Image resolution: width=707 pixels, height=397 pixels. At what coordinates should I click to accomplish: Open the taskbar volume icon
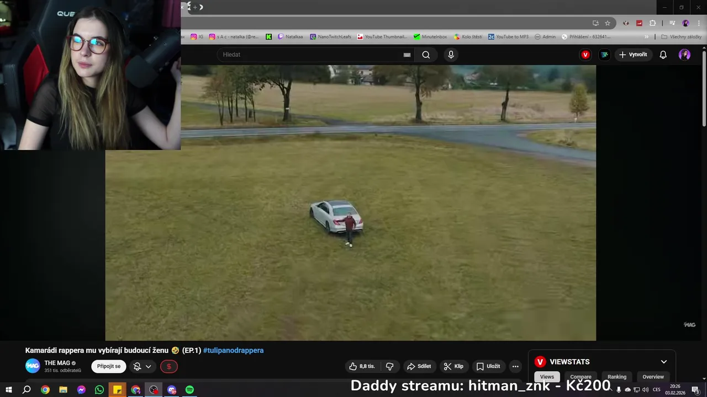pyautogui.click(x=645, y=390)
